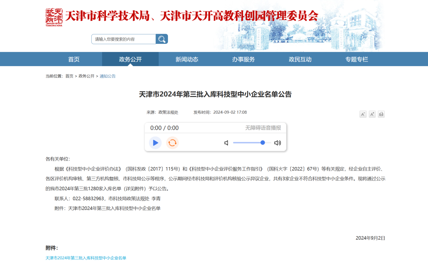Print the page using the printer icon

tap(381, 114)
